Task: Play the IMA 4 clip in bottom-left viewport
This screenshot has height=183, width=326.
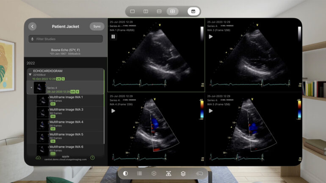Action: point(113,111)
